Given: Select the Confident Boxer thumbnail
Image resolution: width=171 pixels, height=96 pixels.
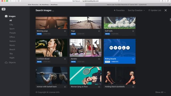Looking at the screenshot, I should click(52, 48).
